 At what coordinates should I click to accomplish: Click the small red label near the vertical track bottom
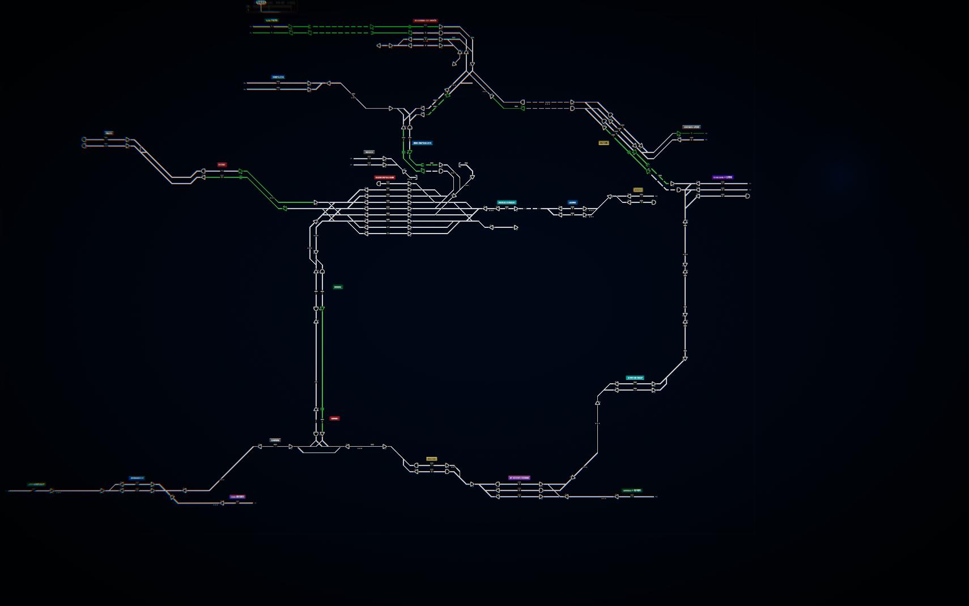pyautogui.click(x=334, y=418)
